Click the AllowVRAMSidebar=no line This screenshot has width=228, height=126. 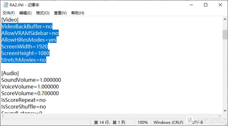(30, 33)
